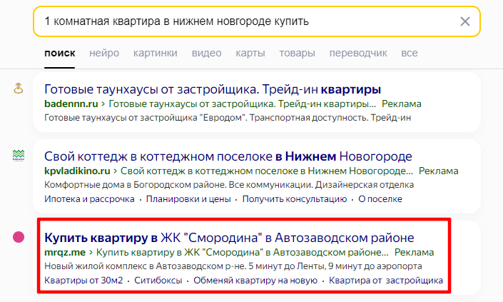Open the переводчик tab
This screenshot has height=302, width=503.
point(358,53)
